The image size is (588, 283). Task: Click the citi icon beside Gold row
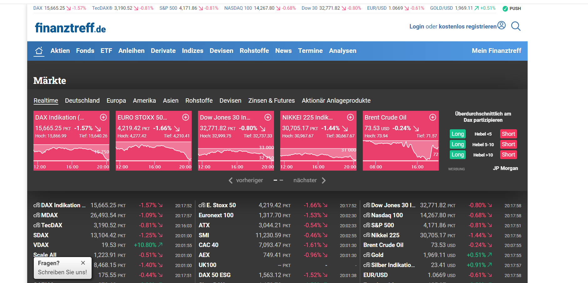tap(367, 255)
